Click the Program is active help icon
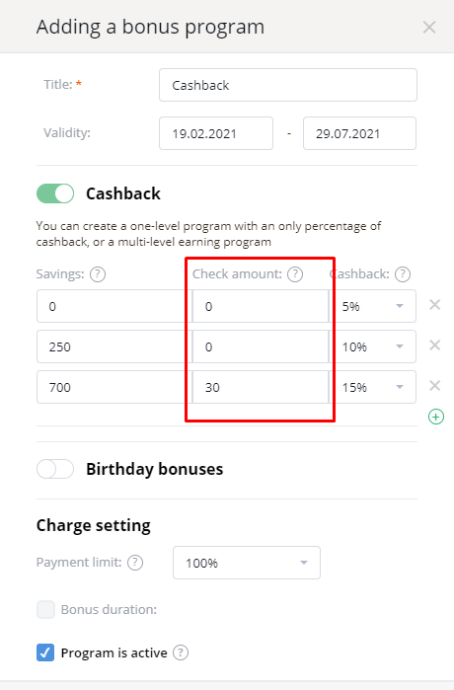This screenshot has width=454, height=690. (x=181, y=652)
